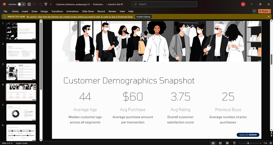Click the slide panel scroll up arrow

click(x=41, y=21)
